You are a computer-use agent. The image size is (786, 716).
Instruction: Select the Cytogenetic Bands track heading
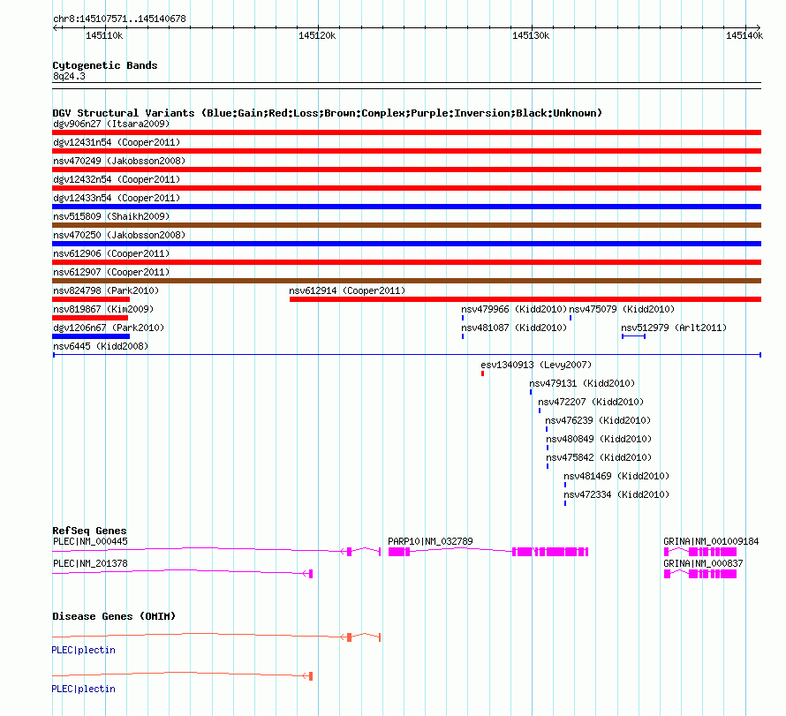(x=105, y=65)
